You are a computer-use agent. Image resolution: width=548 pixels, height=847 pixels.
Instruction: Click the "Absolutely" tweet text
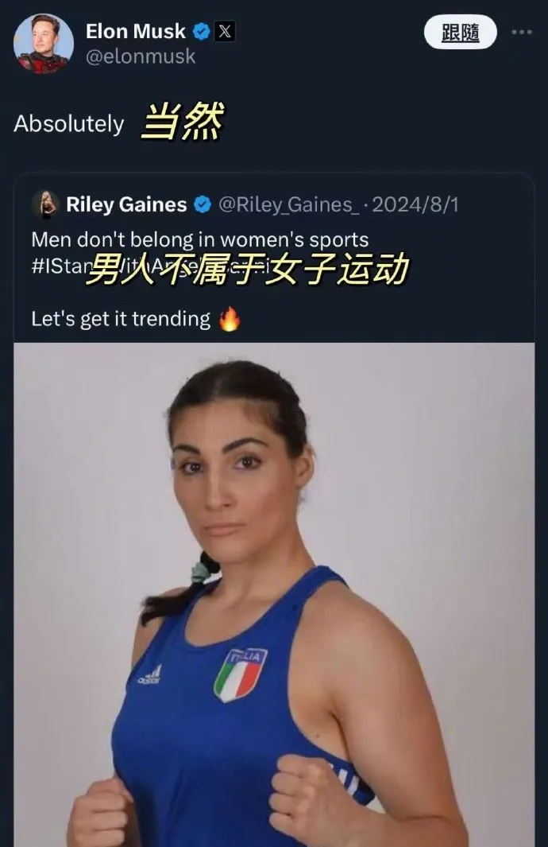pos(69,124)
